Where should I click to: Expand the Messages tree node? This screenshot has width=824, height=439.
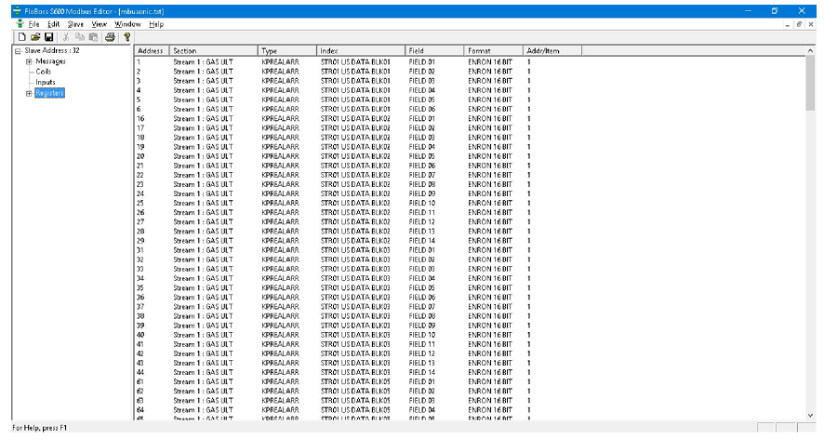pyautogui.click(x=29, y=61)
